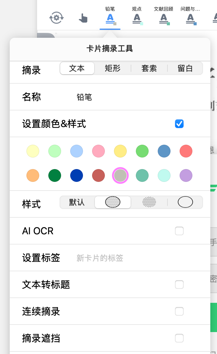217x354 pixels.
Task: Enable the AI OCR checkbox
Action: coord(179,231)
